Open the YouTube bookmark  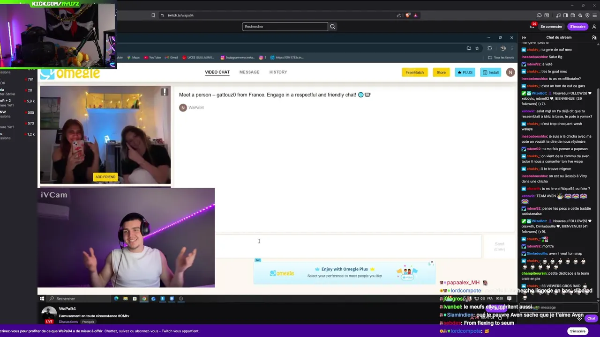click(153, 58)
